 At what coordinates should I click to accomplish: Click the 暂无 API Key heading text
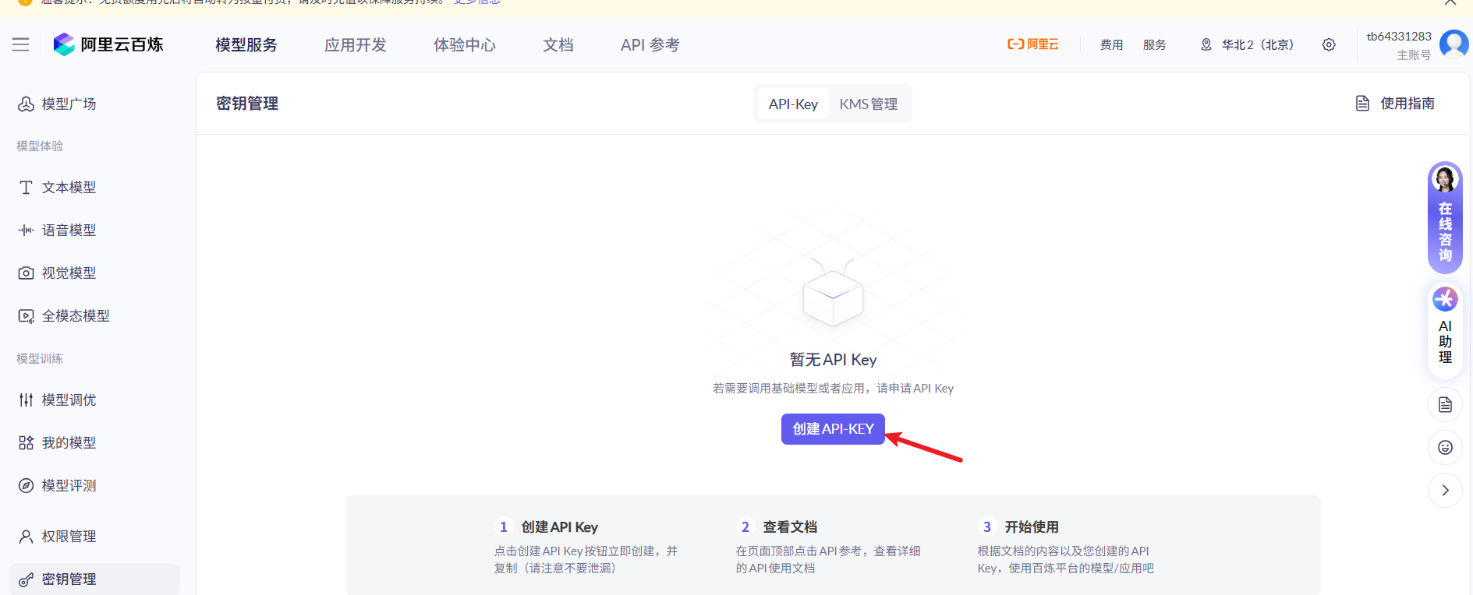(833, 360)
